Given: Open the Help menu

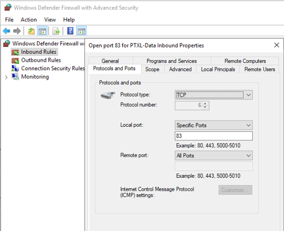Looking at the screenshot, I should 69,20.
